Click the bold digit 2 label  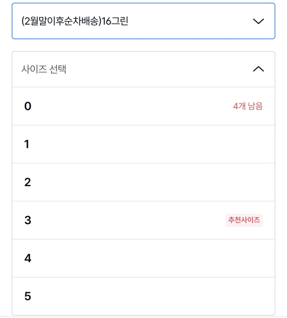[x=28, y=182]
